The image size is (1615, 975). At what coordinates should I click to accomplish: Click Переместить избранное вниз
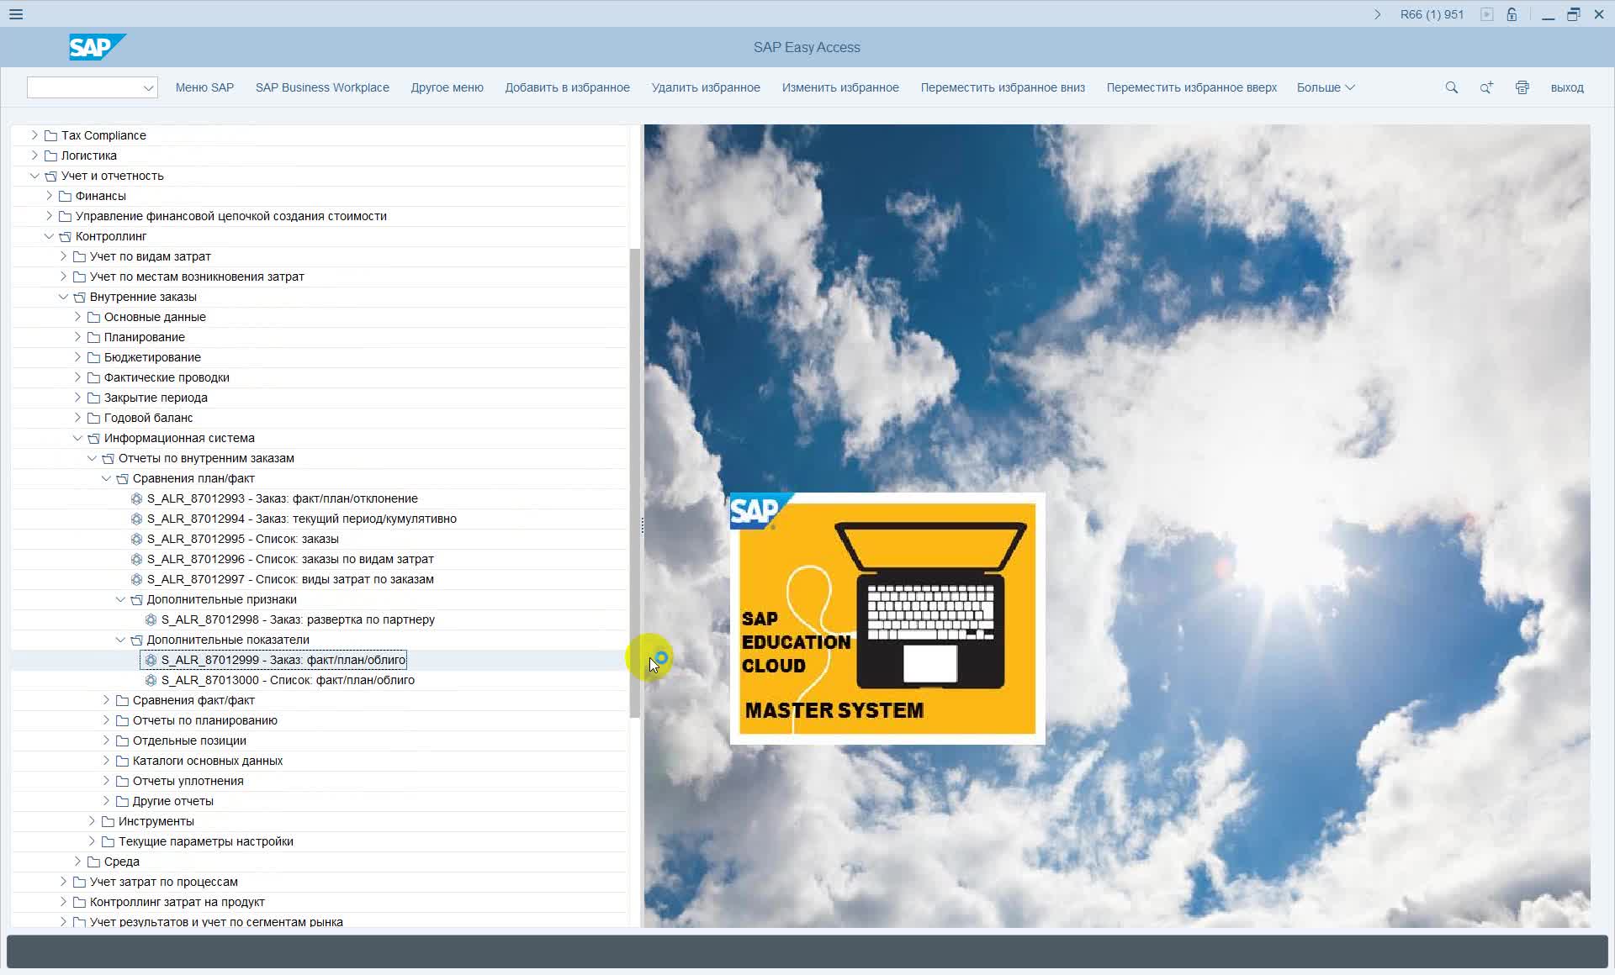(1003, 87)
